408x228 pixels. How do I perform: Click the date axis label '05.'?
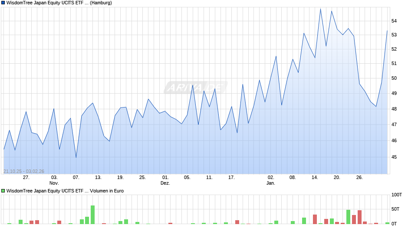(x=187, y=178)
